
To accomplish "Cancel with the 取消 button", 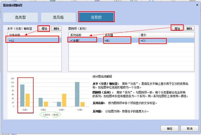I will [190, 128].
